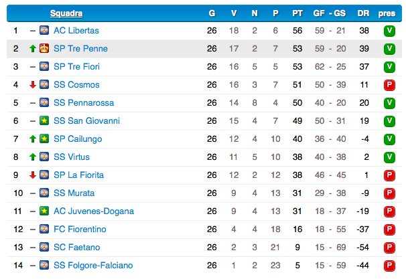The height and width of the screenshot is (279, 406).
Task: Open the SS Pennarossa team page
Action: (x=84, y=102)
